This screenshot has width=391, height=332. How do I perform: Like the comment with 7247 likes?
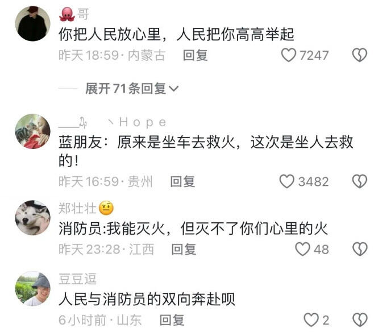289,55
